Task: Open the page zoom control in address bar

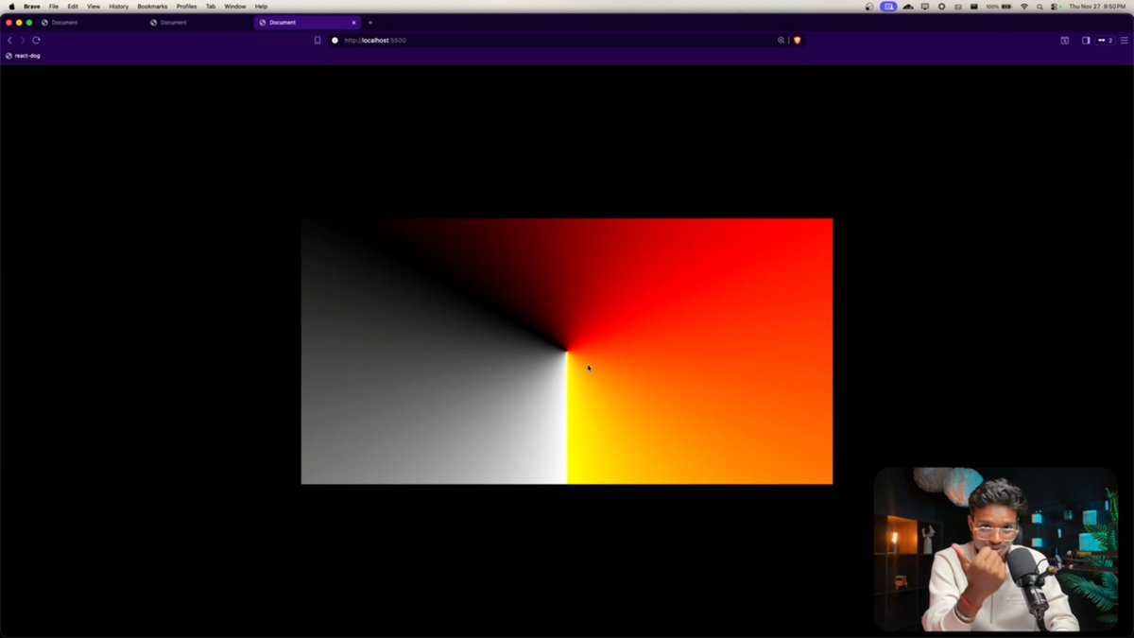Action: tap(781, 40)
